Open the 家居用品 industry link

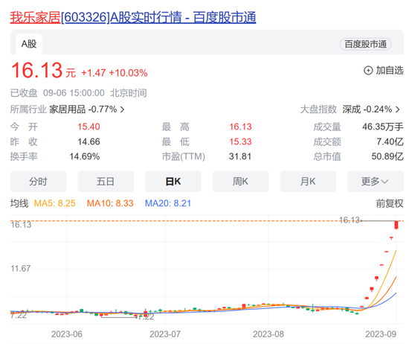(67, 109)
